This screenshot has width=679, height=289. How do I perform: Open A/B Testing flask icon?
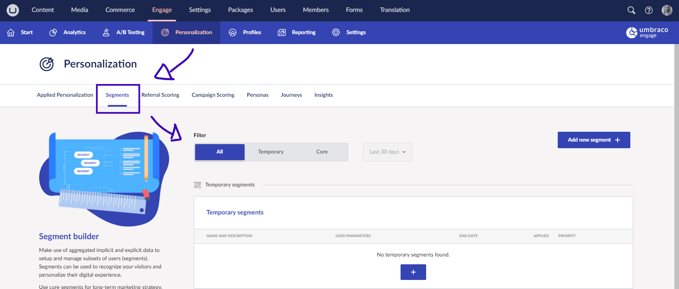coord(106,33)
